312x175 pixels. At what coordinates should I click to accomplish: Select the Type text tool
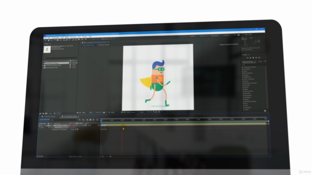click(70, 40)
